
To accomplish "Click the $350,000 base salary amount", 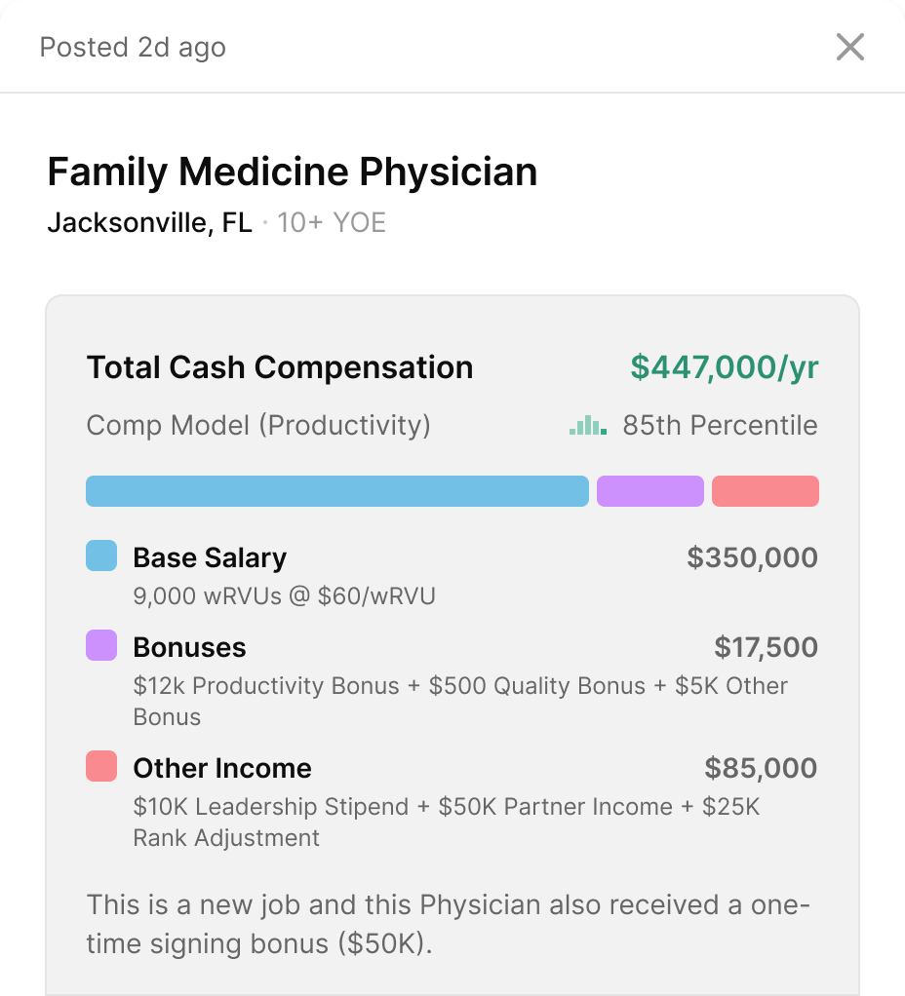I will (x=752, y=557).
